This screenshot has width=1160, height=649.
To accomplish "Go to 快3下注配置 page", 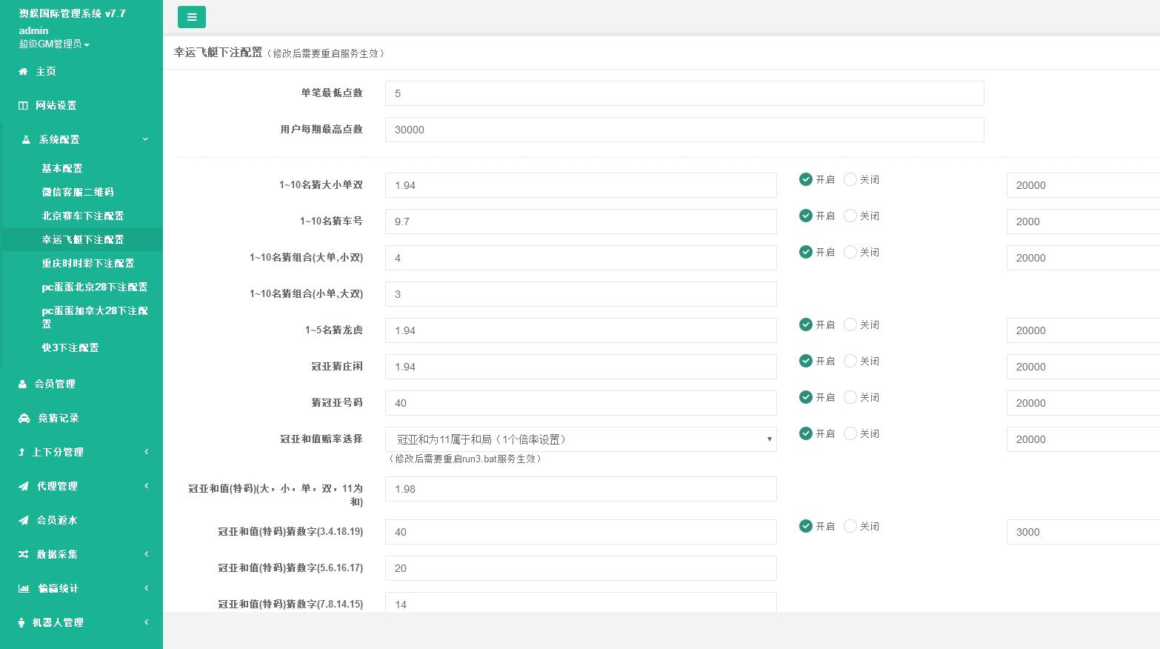I will point(70,347).
